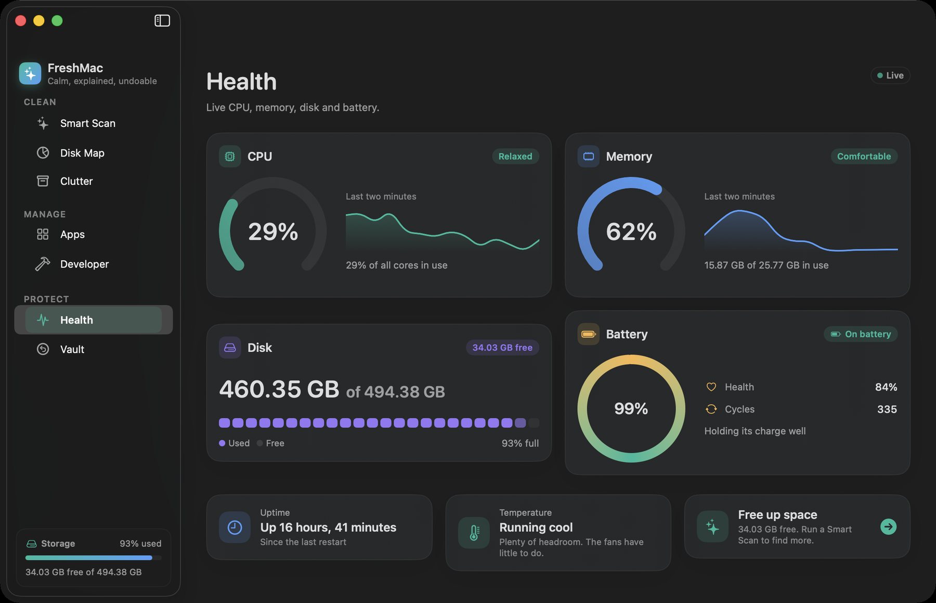936x603 pixels.
Task: Click the Uptime clock icon
Action: (x=235, y=527)
